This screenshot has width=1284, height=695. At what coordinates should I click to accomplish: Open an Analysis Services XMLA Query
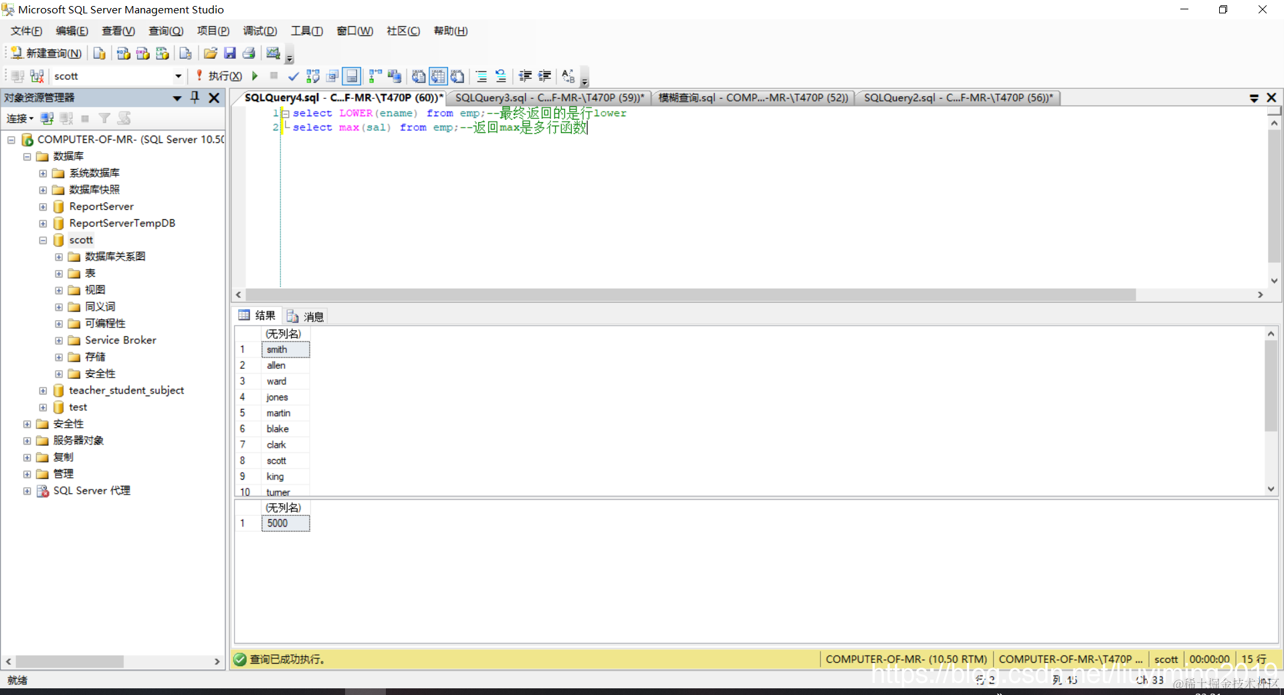[x=162, y=53]
